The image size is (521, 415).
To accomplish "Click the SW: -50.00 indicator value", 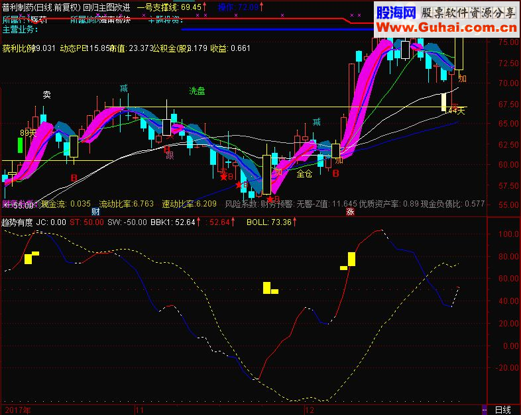I will [127, 222].
